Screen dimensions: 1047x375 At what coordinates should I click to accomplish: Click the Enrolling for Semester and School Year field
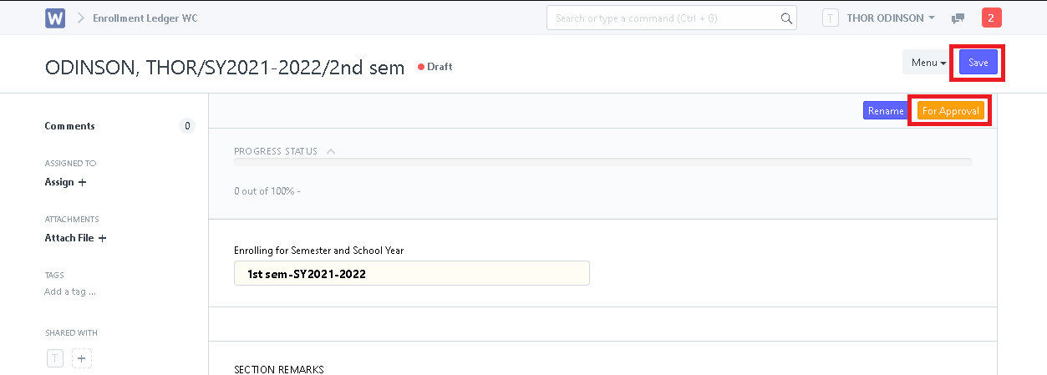point(412,273)
